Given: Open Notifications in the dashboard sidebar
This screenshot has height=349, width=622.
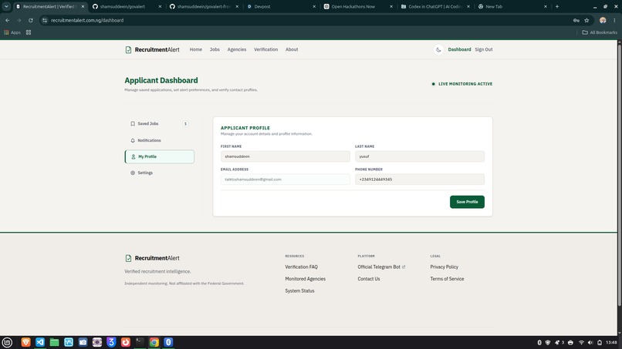Looking at the screenshot, I should (159, 140).
